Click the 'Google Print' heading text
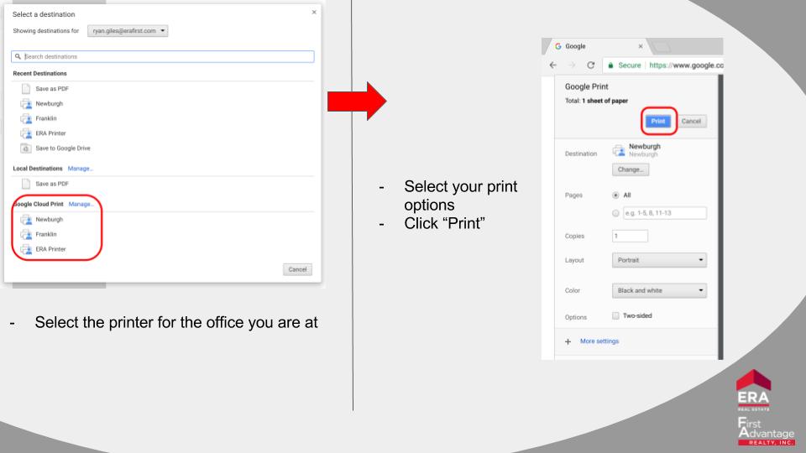 coord(587,86)
